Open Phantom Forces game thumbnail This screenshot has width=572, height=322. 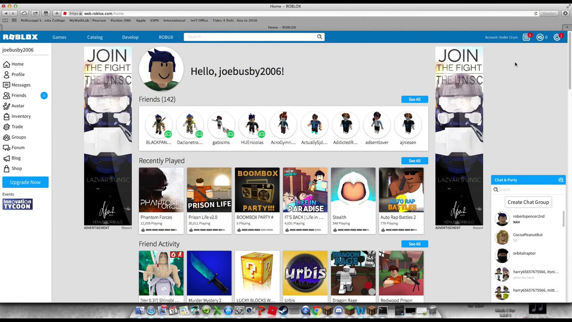point(161,190)
